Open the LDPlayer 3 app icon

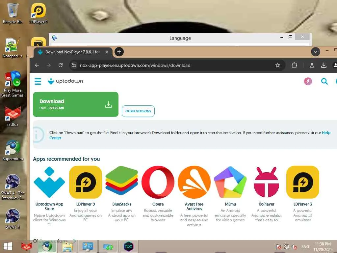click(x=303, y=182)
